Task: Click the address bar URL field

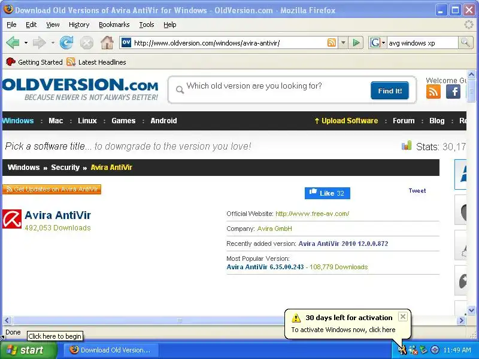Action: [x=229, y=42]
